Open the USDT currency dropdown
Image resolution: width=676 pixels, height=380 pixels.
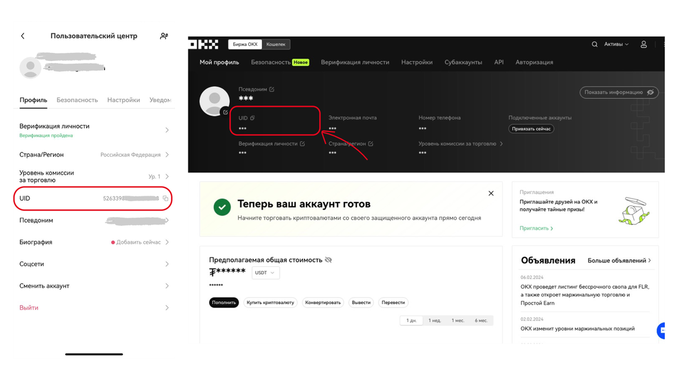click(265, 273)
